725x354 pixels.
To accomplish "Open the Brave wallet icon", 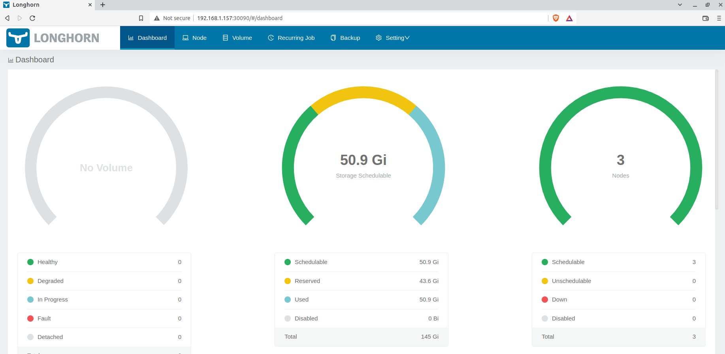I will [x=706, y=18].
